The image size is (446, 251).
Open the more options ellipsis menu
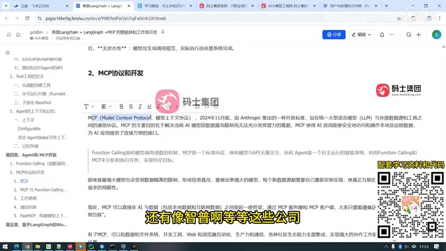point(392,35)
